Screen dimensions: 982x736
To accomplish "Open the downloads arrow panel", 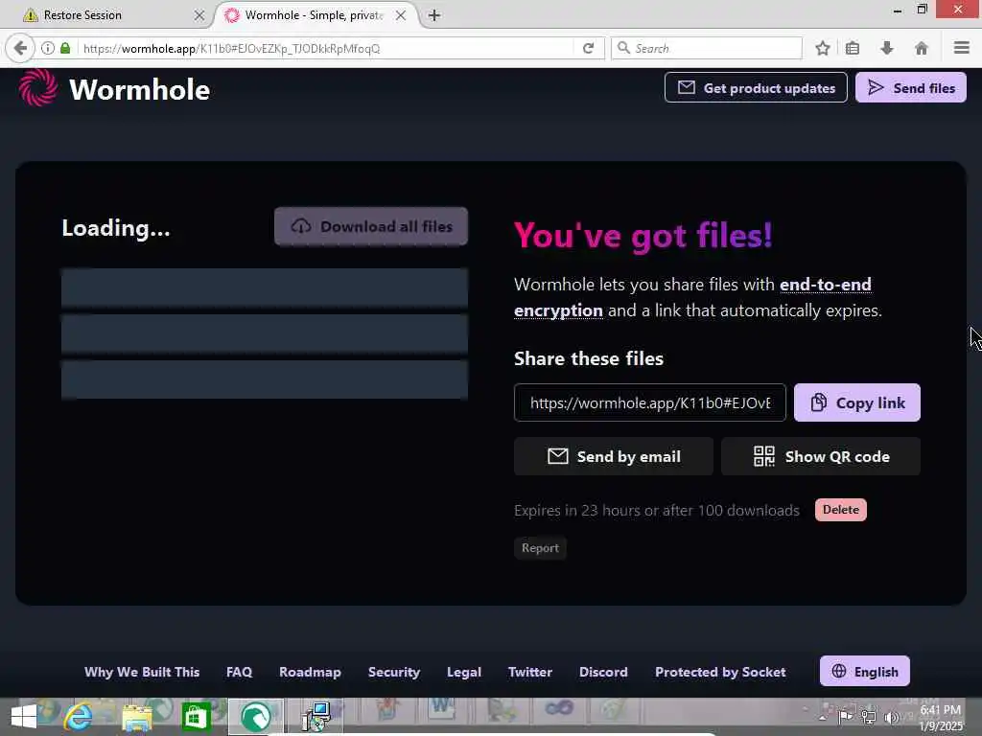I will (887, 48).
